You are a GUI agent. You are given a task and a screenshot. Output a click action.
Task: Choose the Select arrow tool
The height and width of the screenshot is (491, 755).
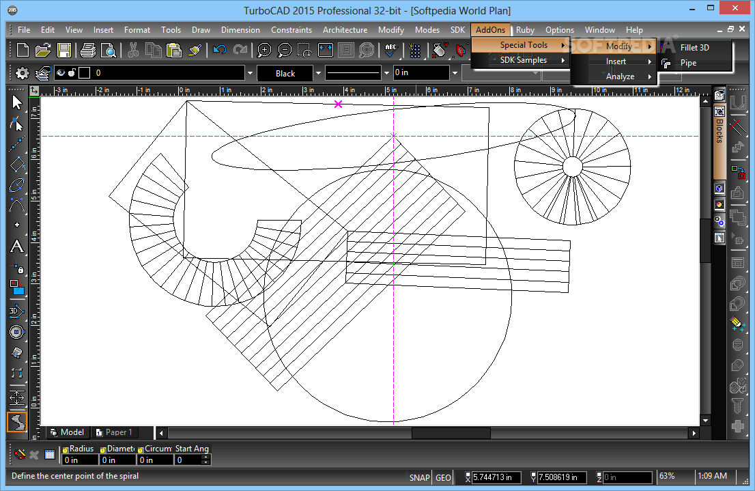pos(17,102)
